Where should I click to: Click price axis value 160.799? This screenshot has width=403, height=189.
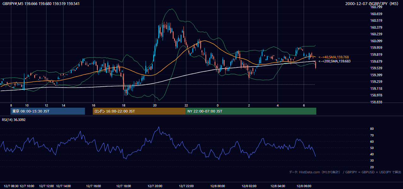click(377, 7)
